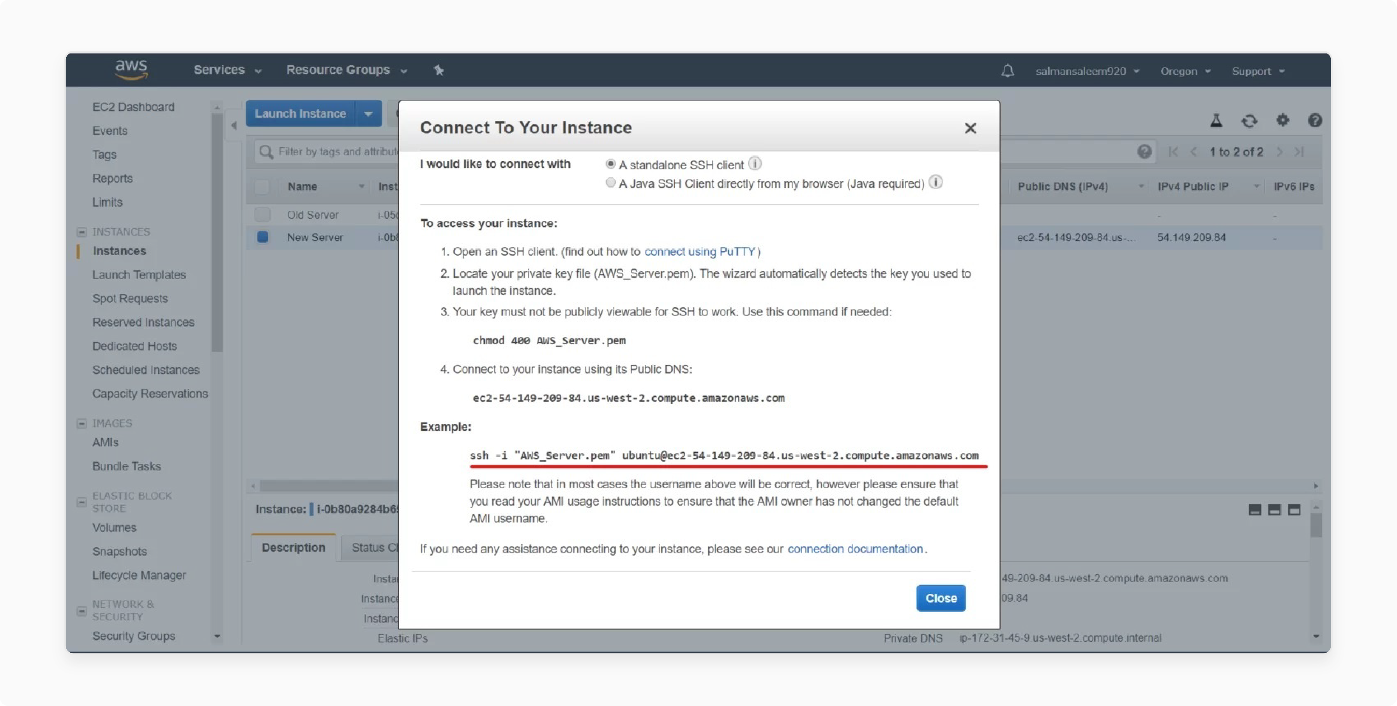Screen dimensions: 1397x706
Task: Go to first page of instances
Action: point(1173,152)
